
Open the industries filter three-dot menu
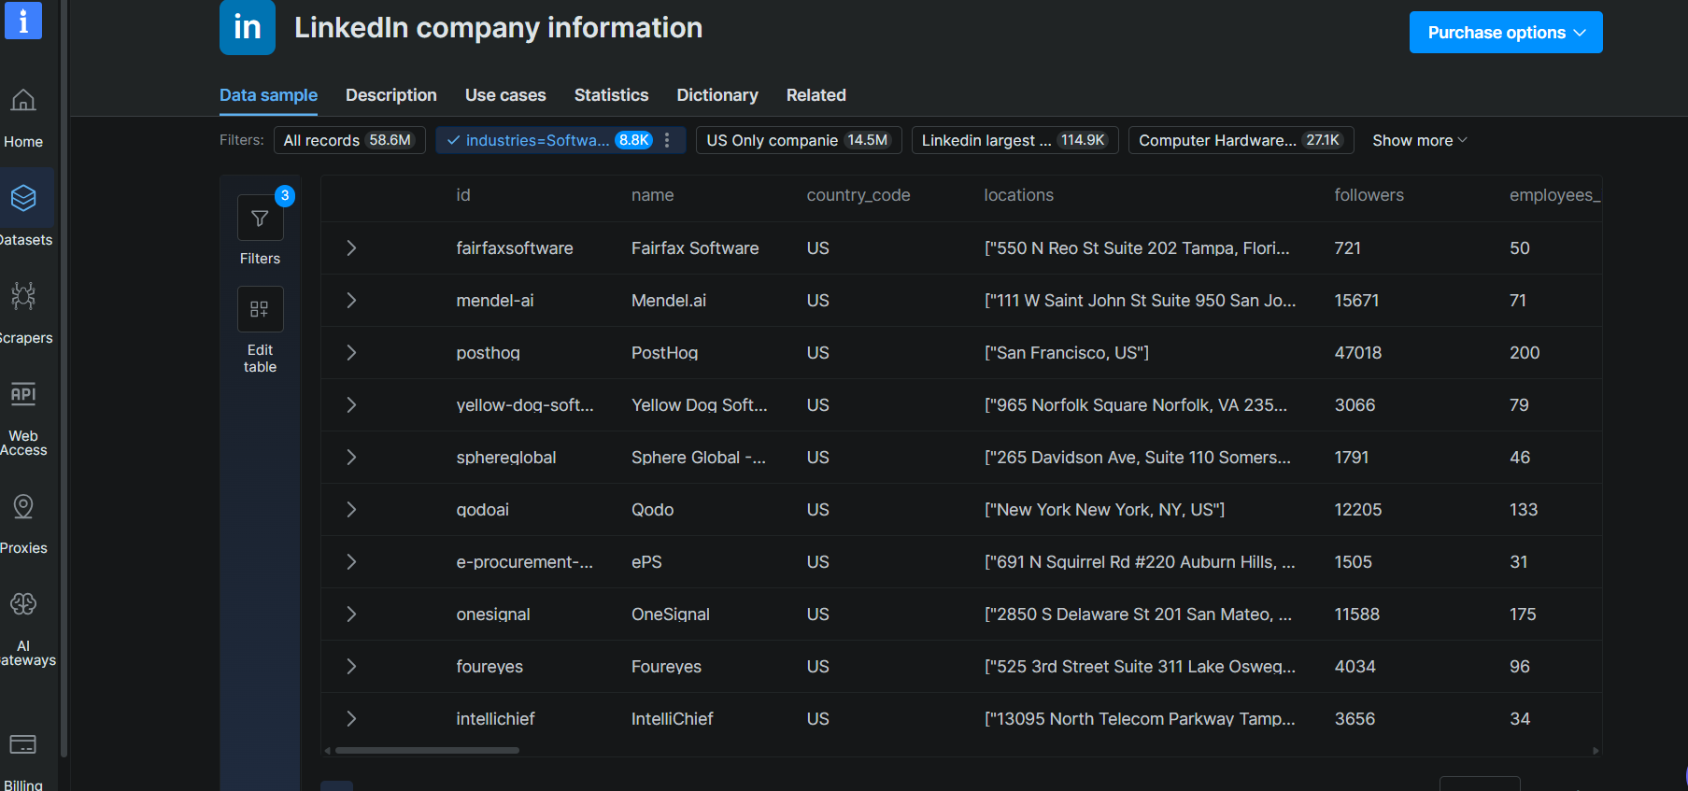667,140
